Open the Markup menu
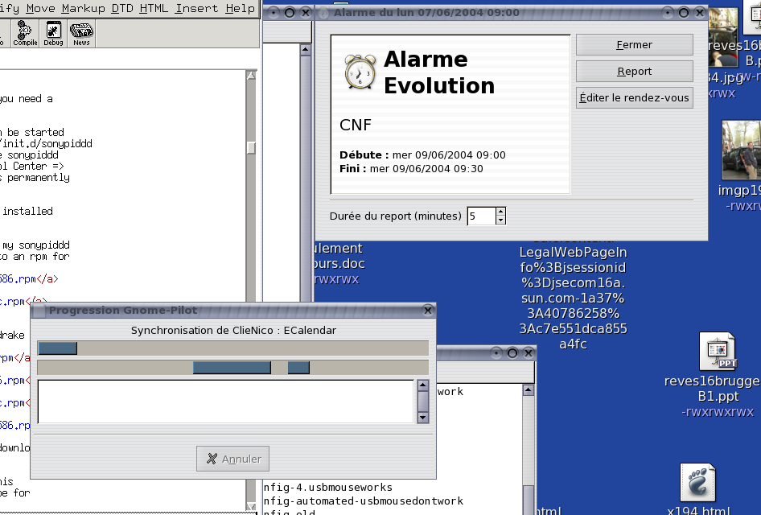 point(84,8)
